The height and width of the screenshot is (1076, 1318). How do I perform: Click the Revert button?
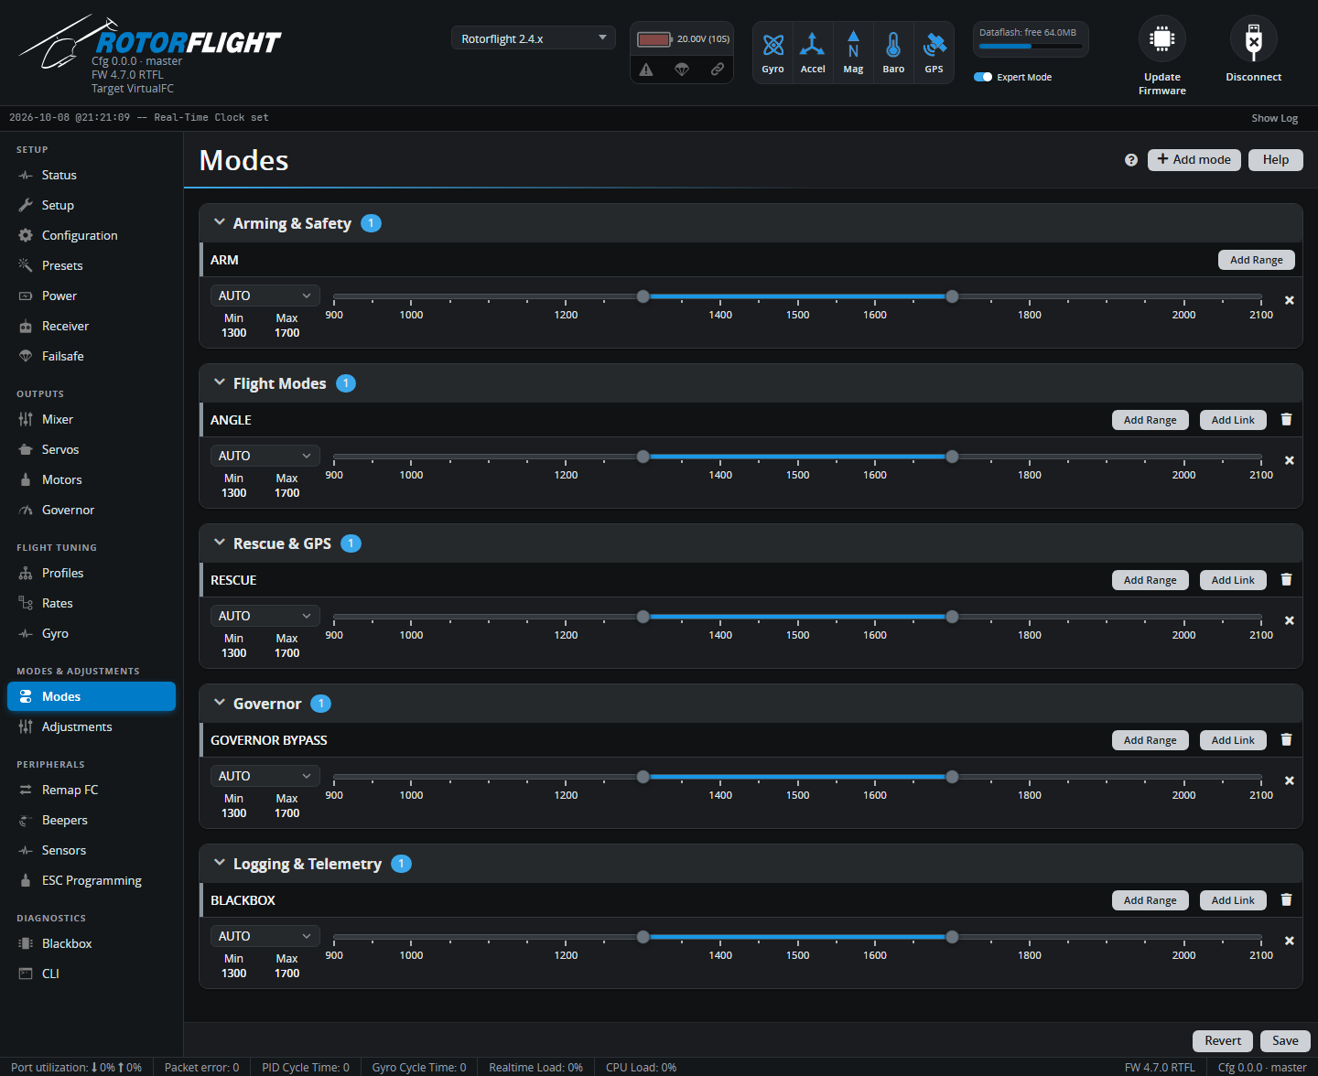[x=1223, y=1041]
